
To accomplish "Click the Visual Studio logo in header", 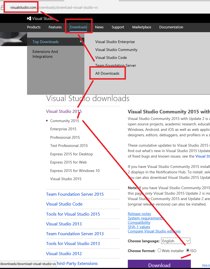I will [x=41, y=18].
